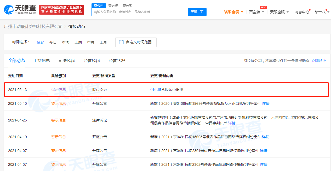Expand the 天眼企服 dropdown

(x=279, y=12)
